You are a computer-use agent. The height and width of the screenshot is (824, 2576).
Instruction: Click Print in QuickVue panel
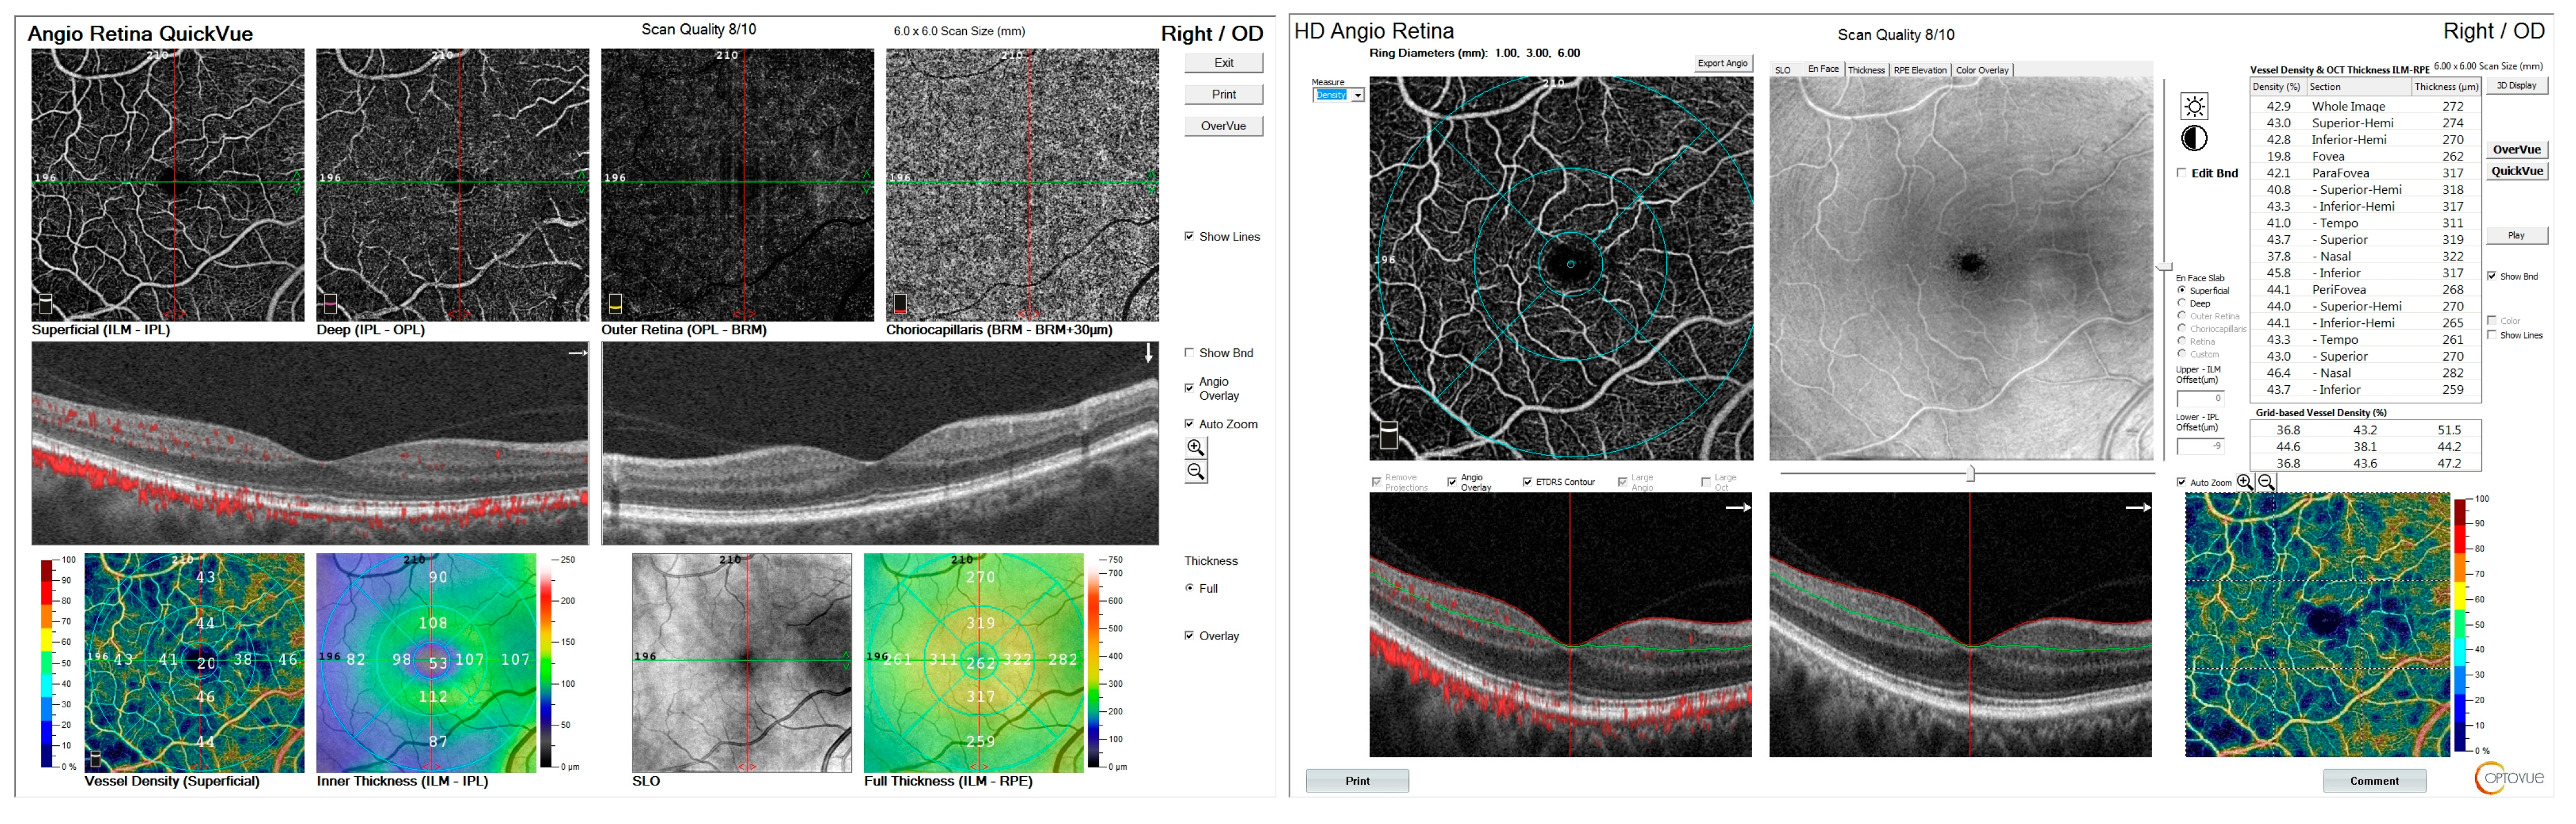(x=1223, y=95)
